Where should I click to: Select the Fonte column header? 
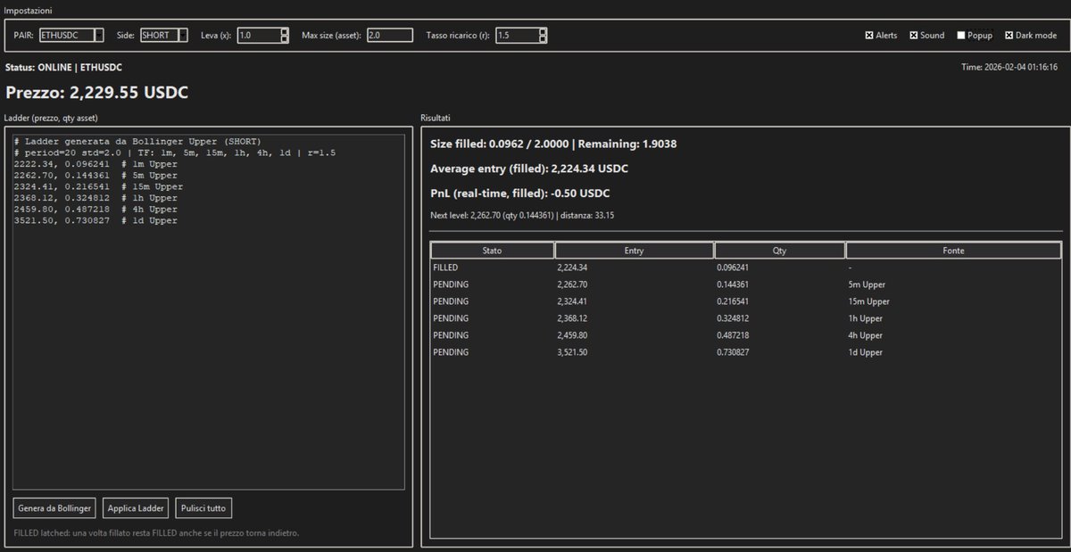[953, 250]
